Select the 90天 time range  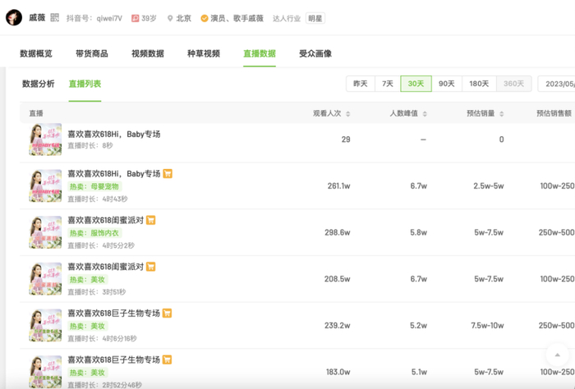446,84
